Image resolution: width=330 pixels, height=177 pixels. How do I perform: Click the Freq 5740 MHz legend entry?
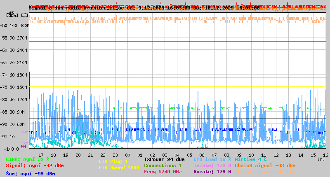tap(163, 172)
